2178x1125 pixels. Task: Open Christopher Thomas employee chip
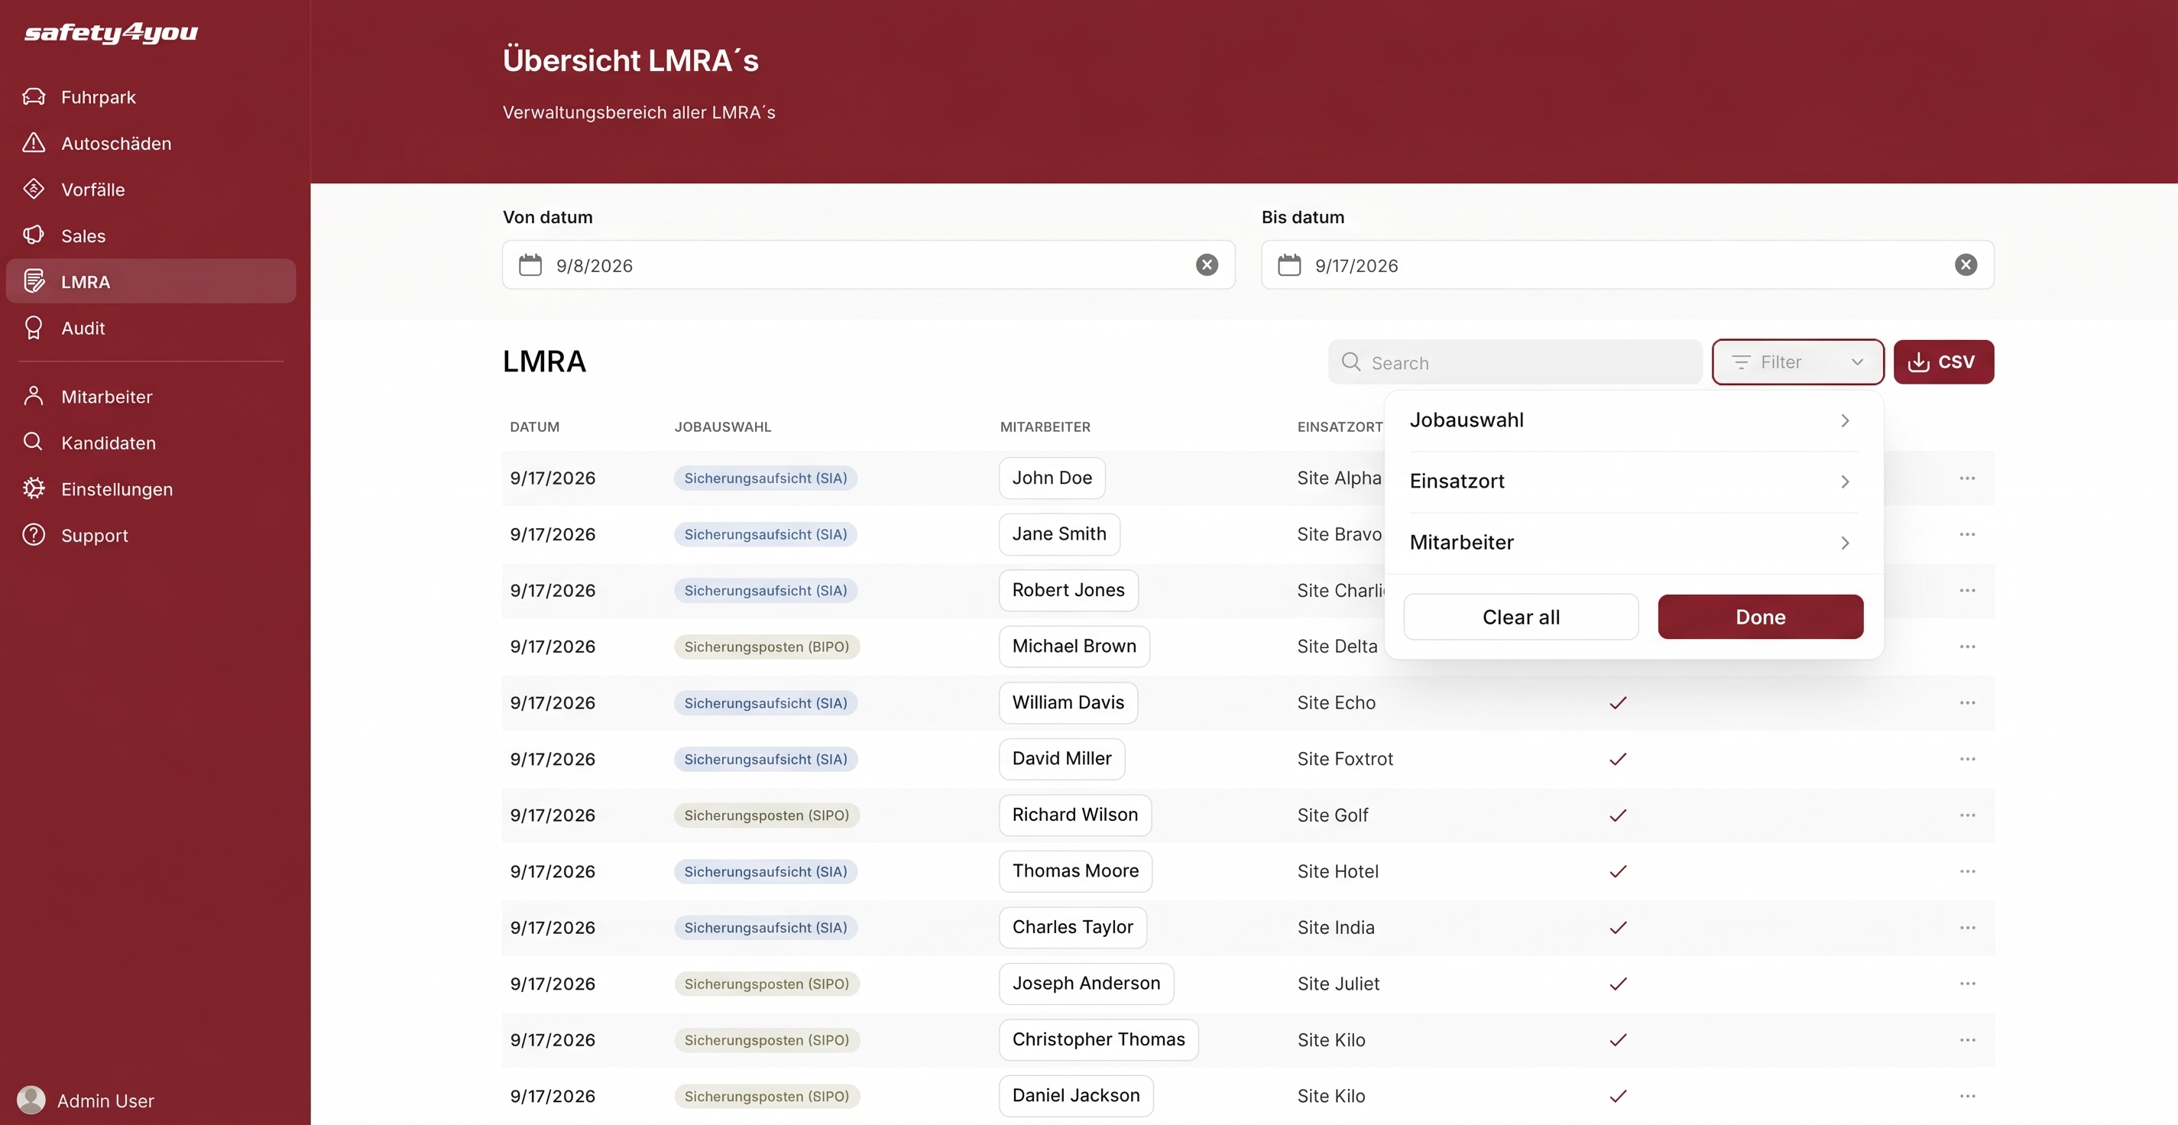click(x=1098, y=1039)
